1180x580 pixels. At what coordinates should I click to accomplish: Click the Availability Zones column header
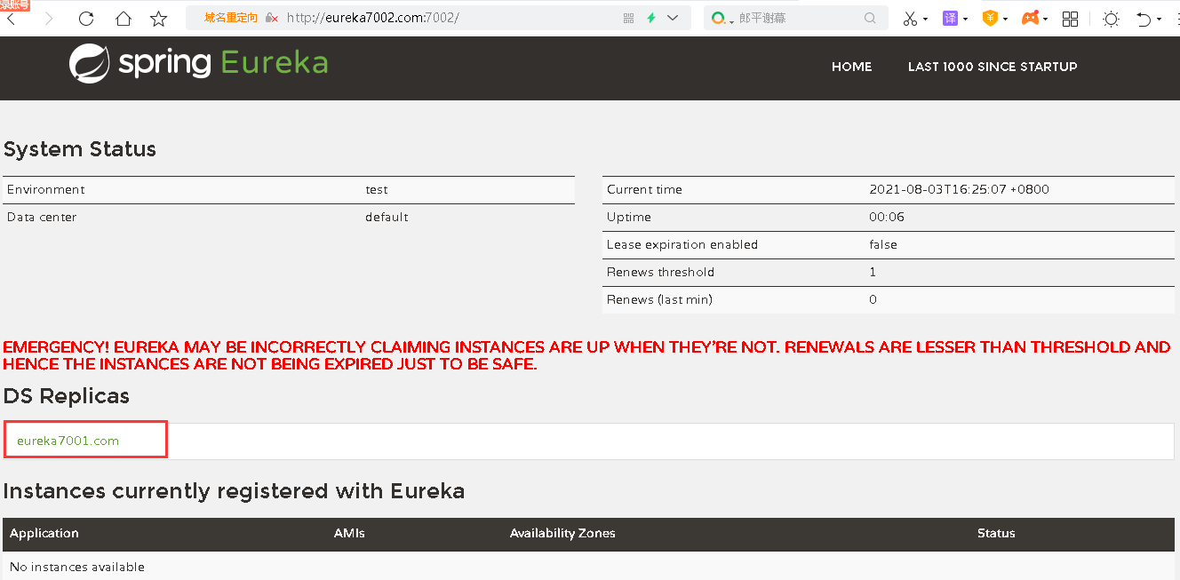point(562,533)
